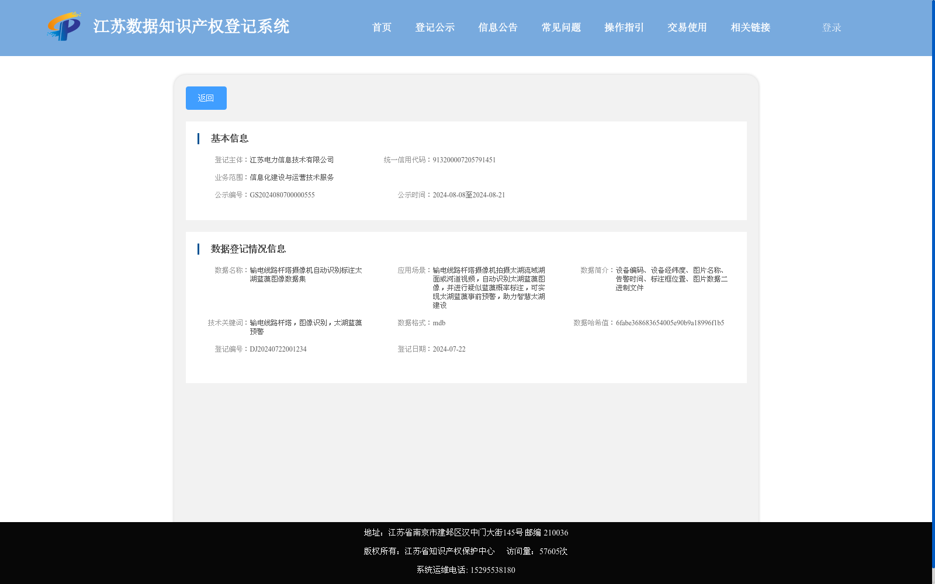Select the 数据简介 description text
Screen dimensions: 935x584
tap(671, 279)
